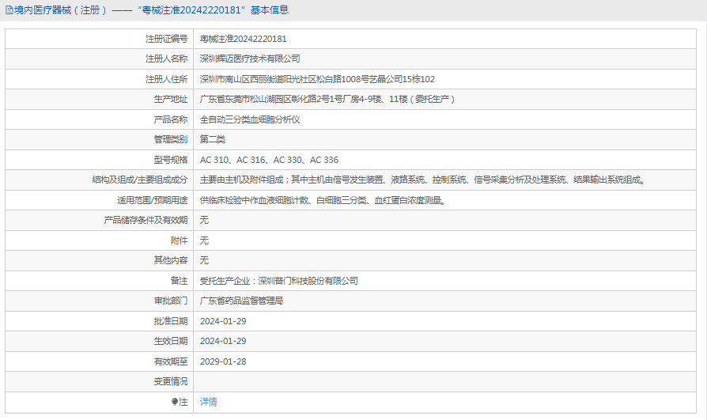Click the 备注 label
Viewport: 707px width, 420px height.
[179, 281]
